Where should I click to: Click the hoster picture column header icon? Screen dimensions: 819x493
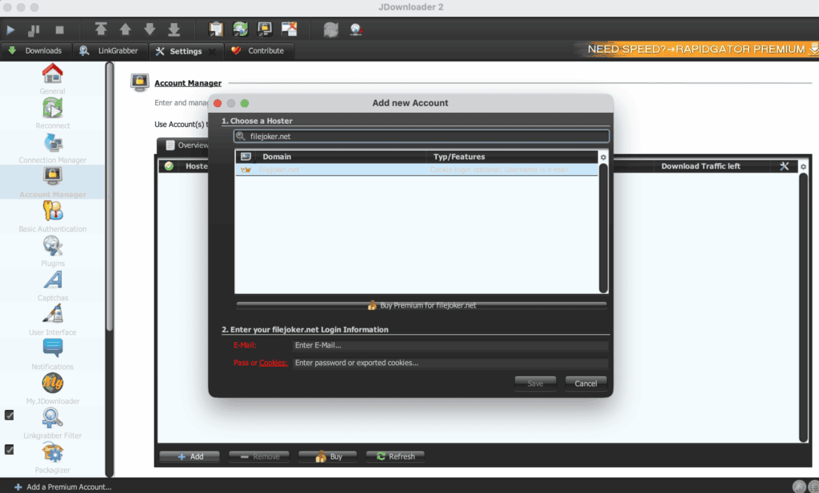point(246,157)
